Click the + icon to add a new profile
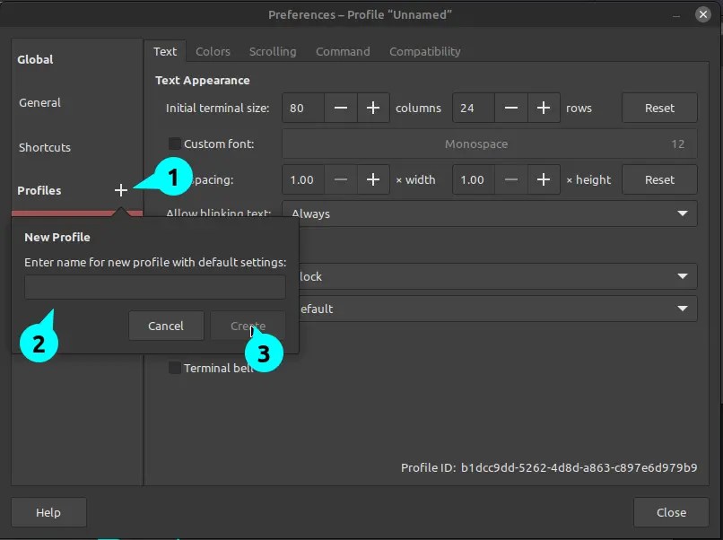This screenshot has height=540, width=723. point(121,190)
